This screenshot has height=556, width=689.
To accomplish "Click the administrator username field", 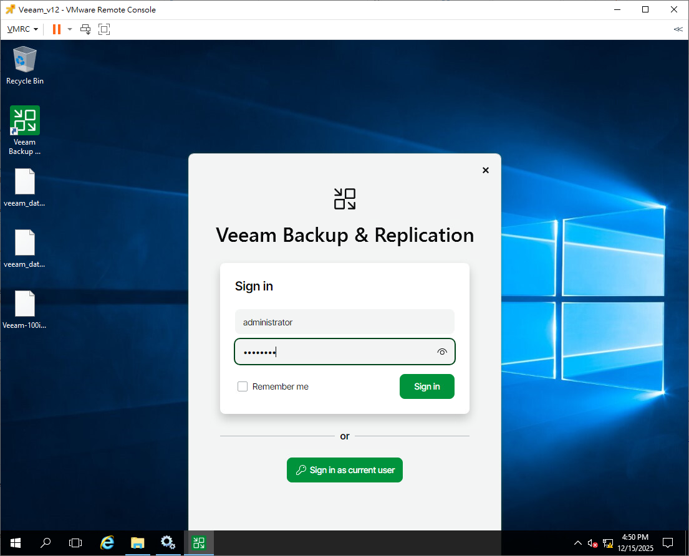I will (344, 322).
